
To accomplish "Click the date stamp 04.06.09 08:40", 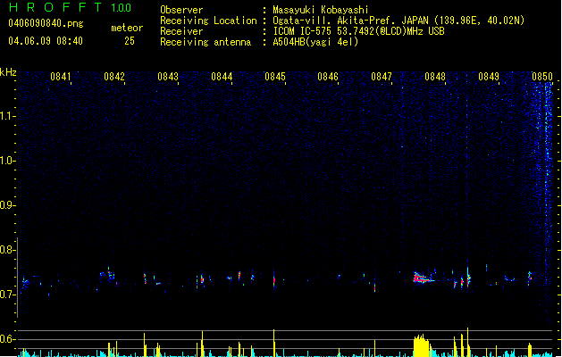I will click(x=46, y=41).
